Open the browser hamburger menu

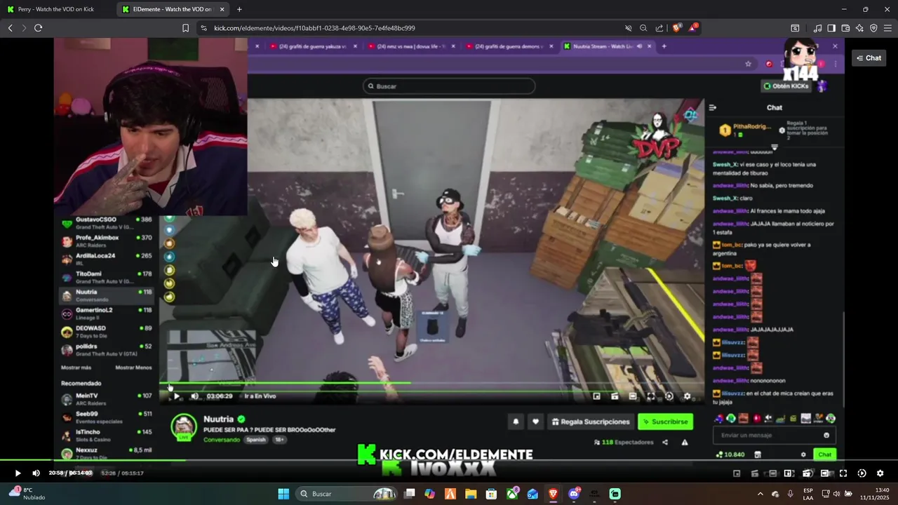[x=887, y=28]
